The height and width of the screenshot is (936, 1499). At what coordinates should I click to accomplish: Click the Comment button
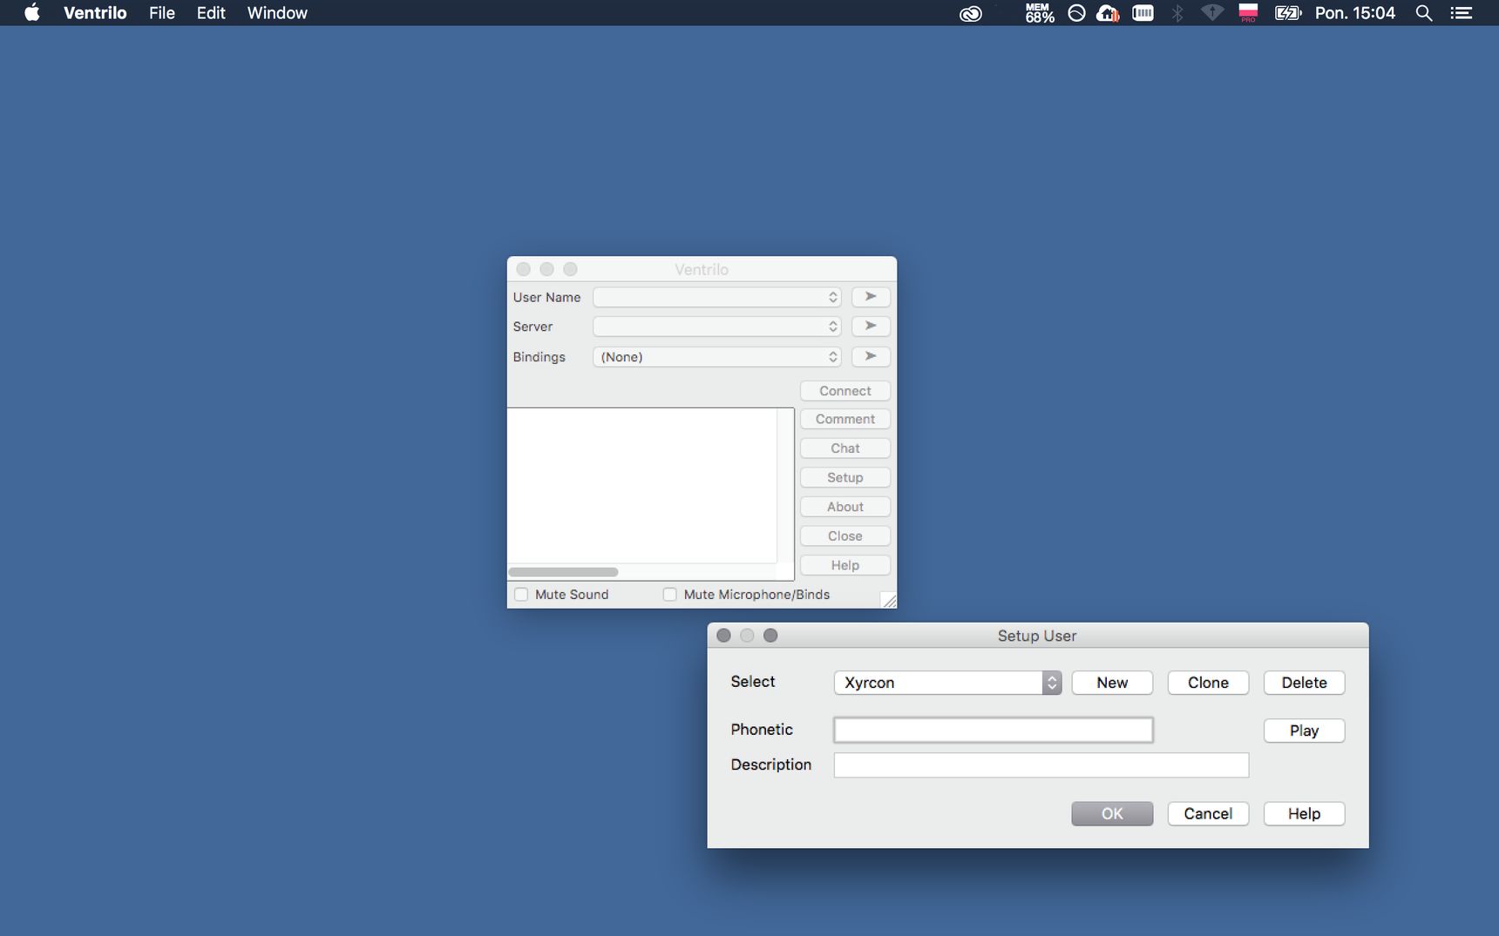click(x=845, y=419)
